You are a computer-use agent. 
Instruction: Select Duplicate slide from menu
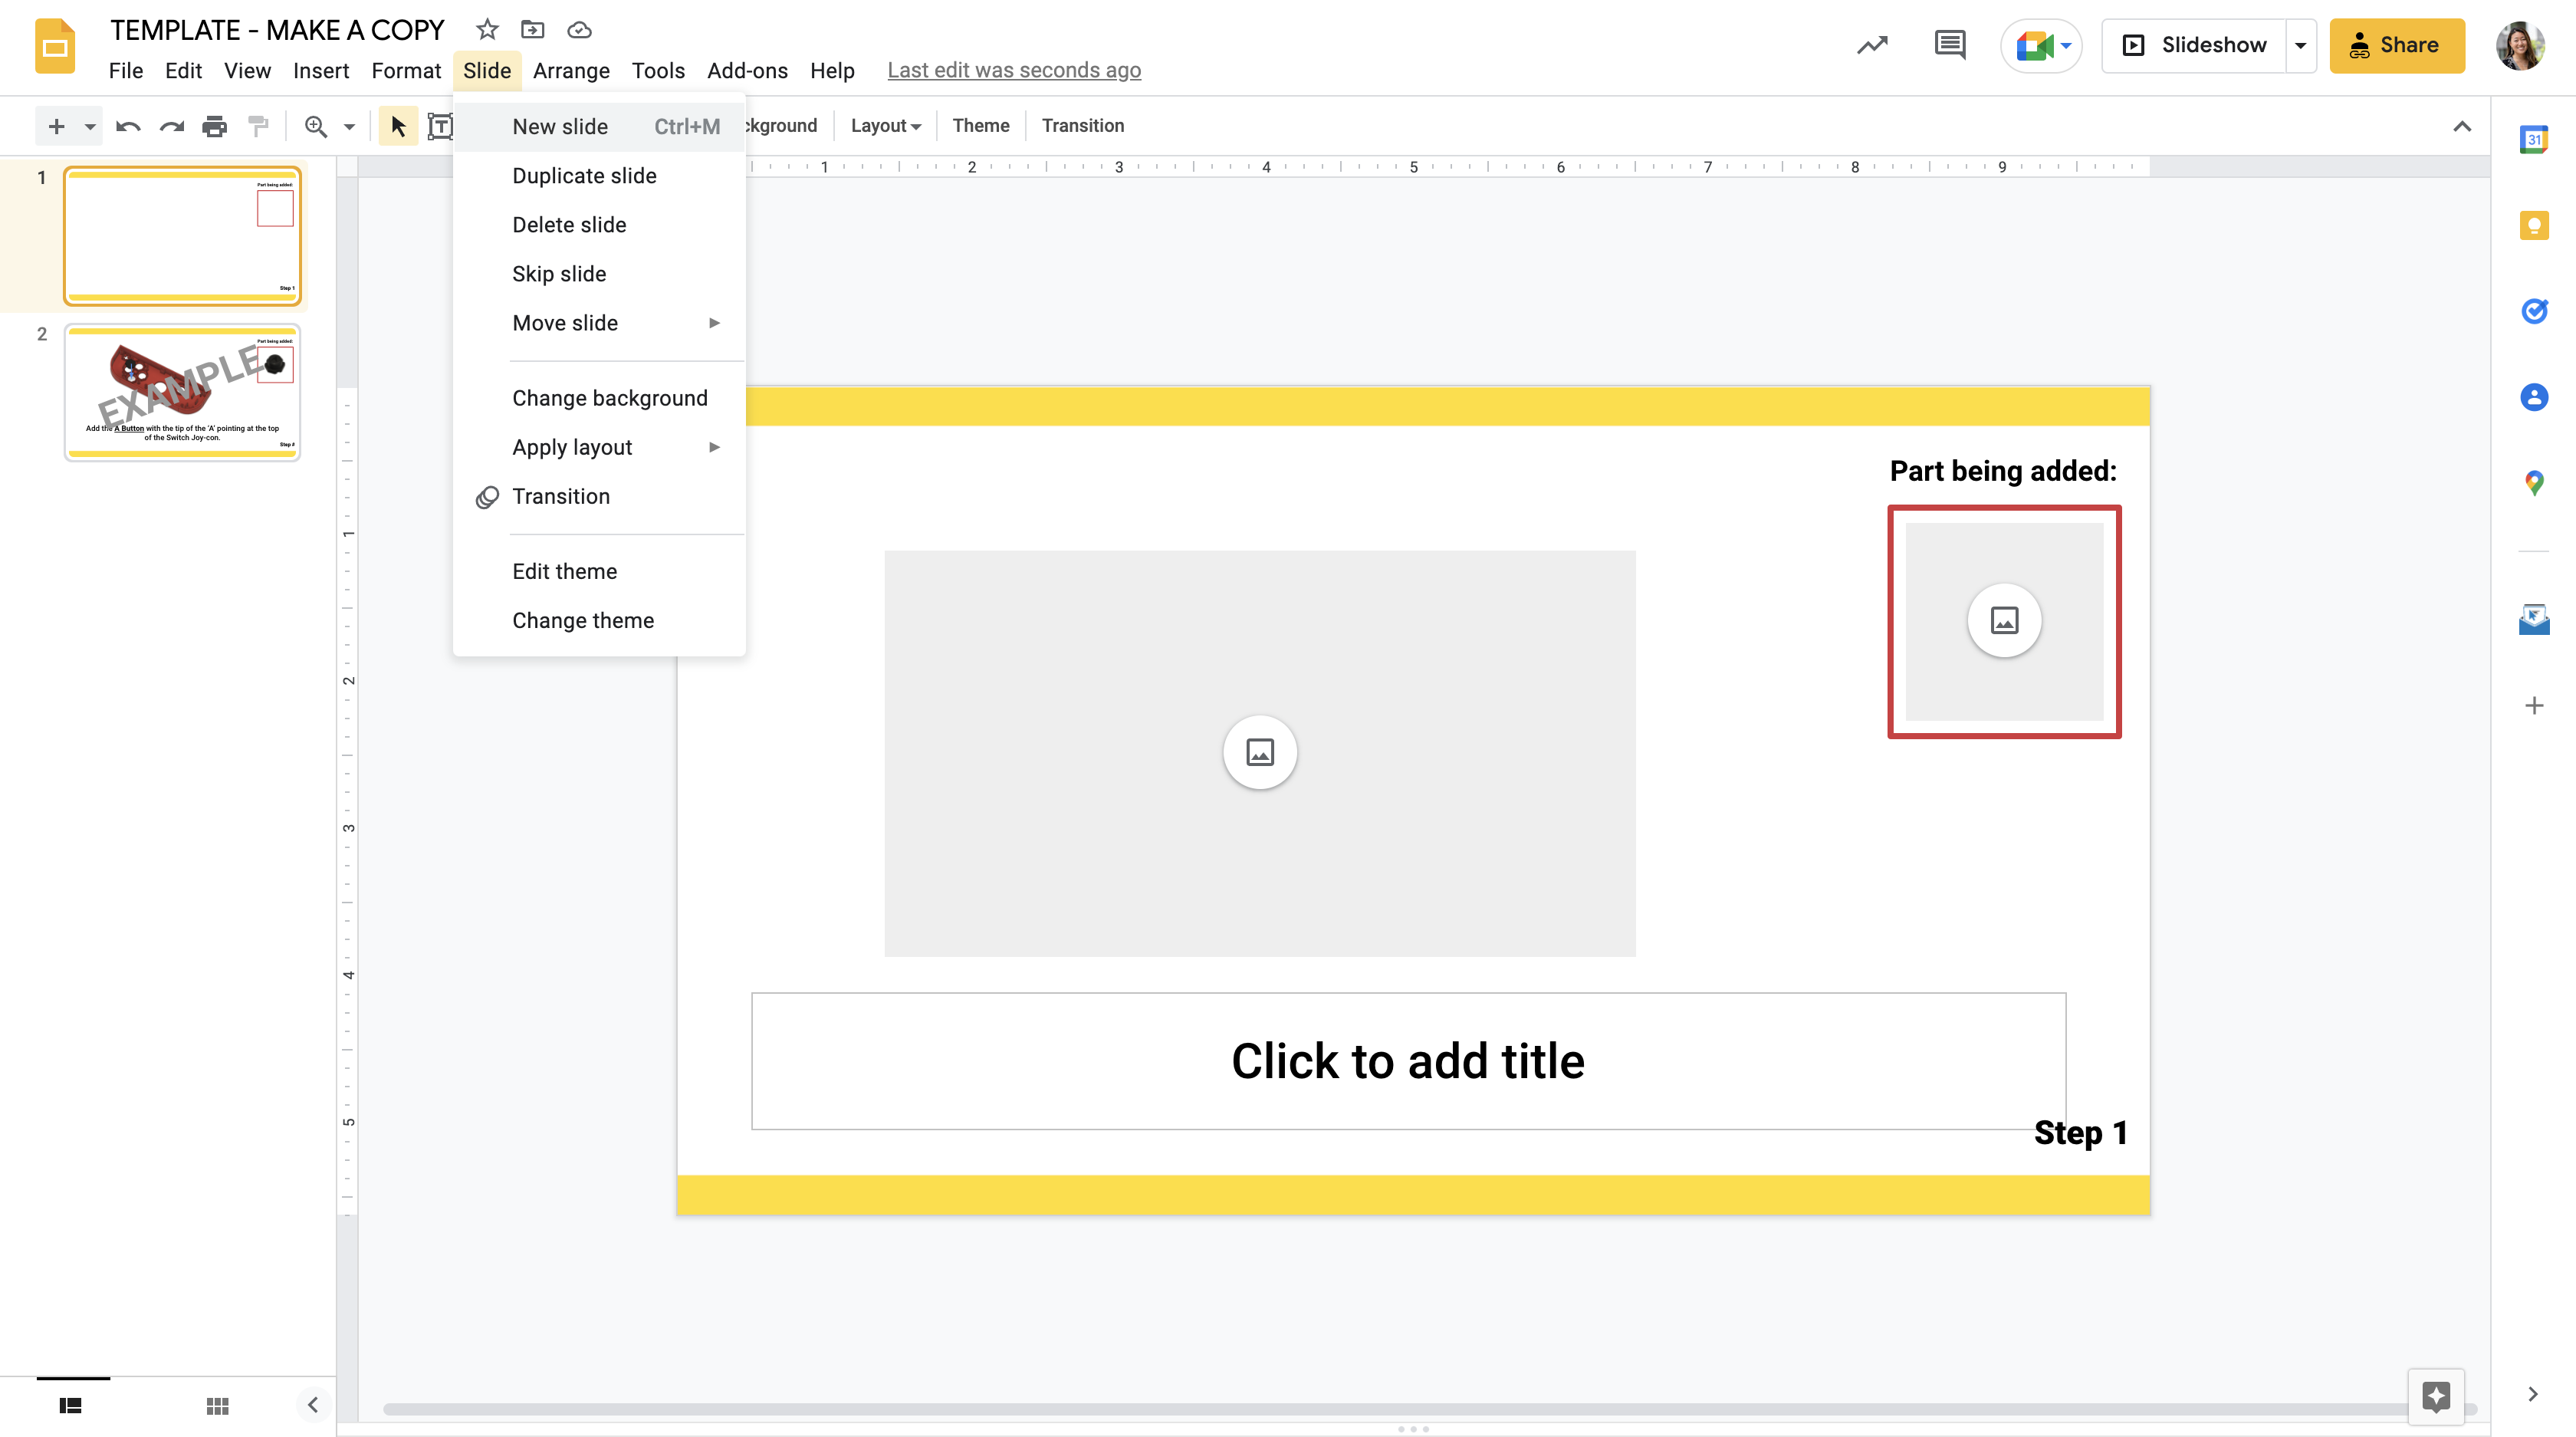(584, 176)
